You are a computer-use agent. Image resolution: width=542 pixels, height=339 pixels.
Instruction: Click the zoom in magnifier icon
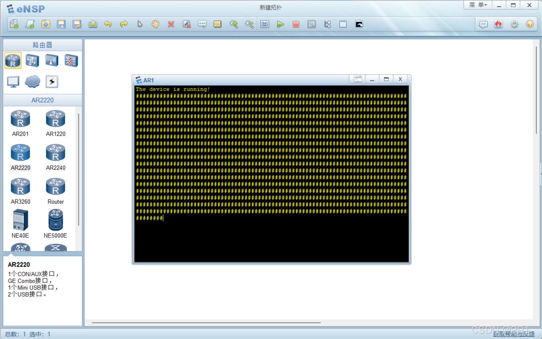234,24
